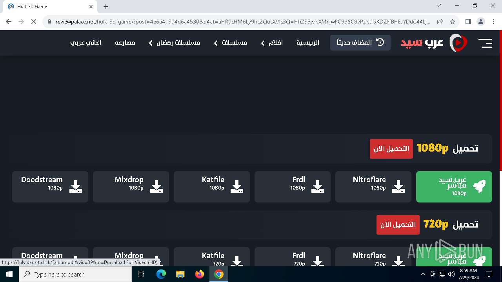Open Windows Start menu
This screenshot has height=282, width=502.
pyautogui.click(x=9, y=274)
